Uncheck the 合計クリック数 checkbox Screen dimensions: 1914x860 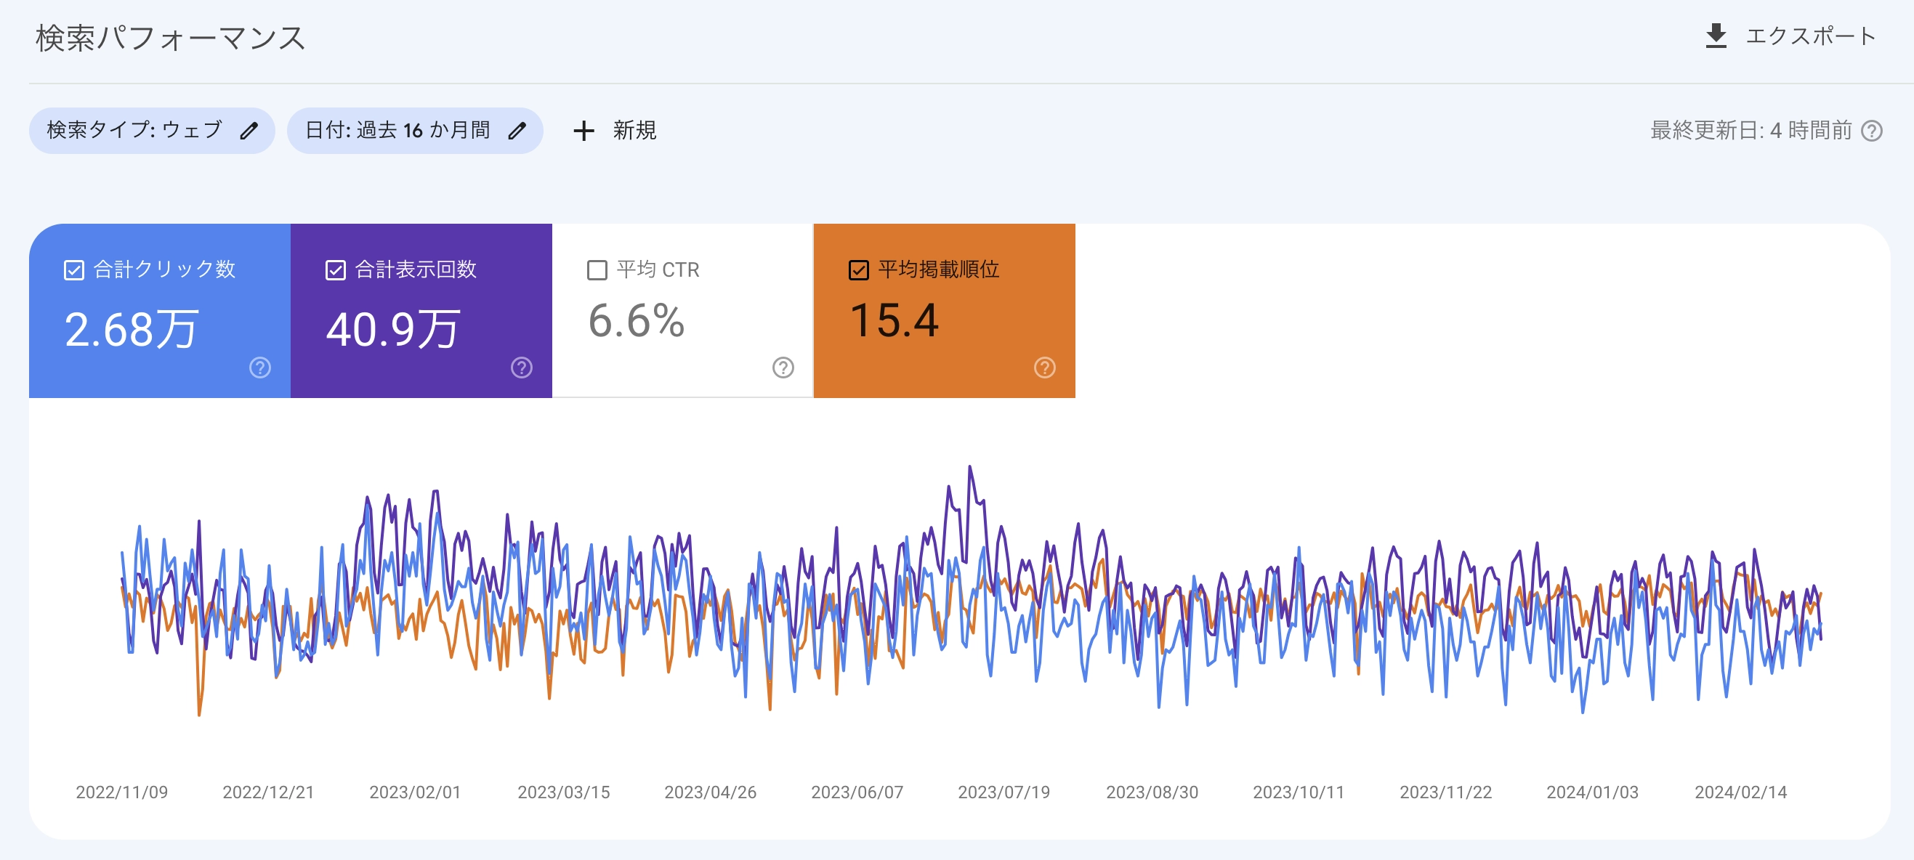[x=74, y=269]
